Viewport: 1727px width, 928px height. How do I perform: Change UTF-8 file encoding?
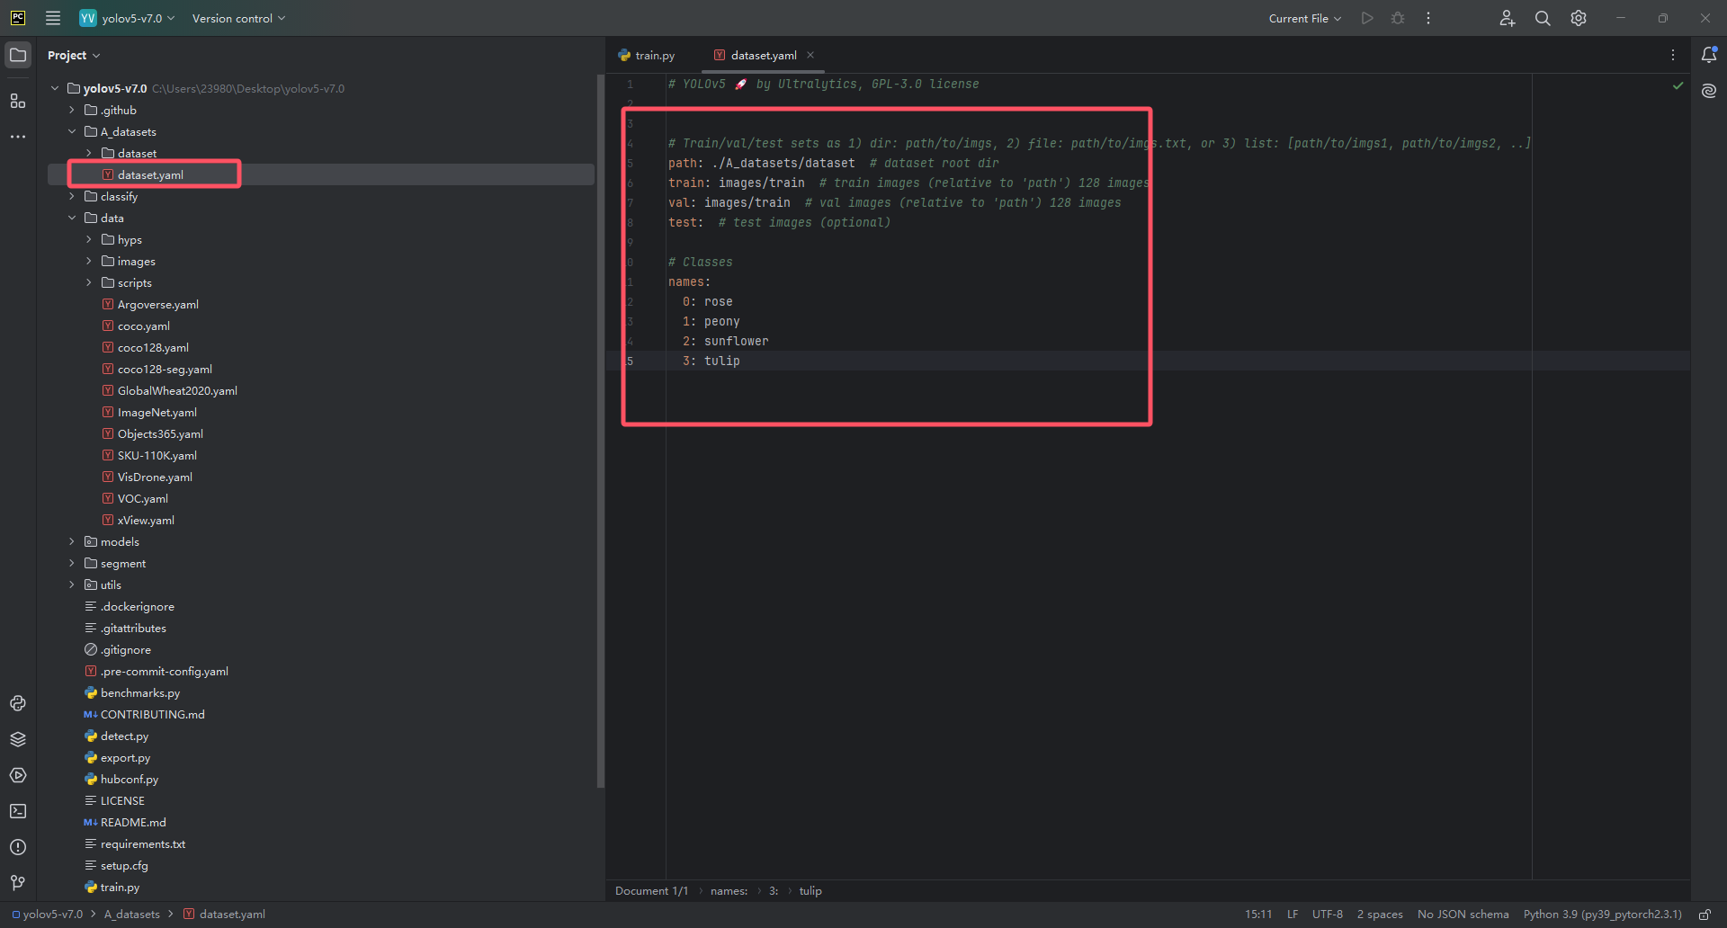click(x=1328, y=915)
